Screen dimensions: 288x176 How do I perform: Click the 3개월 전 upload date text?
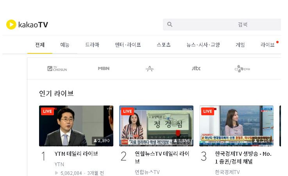pos(95,173)
